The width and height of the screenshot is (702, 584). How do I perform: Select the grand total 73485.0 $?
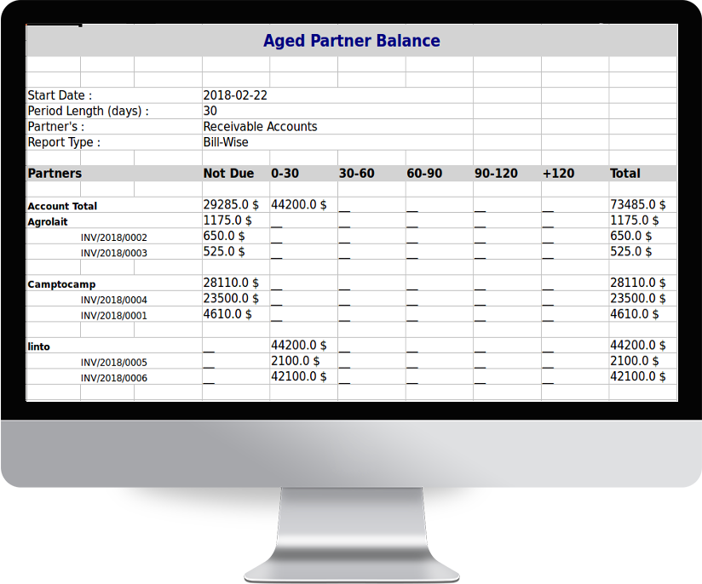637,204
